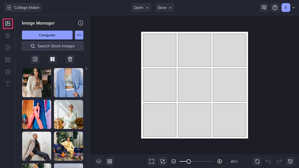Select the bottom-right collage cell

(x=229, y=120)
